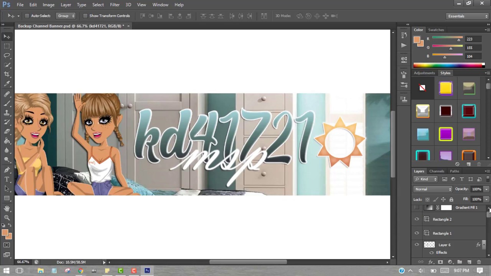Select the Crop tool
491x276 pixels.
(x=7, y=74)
